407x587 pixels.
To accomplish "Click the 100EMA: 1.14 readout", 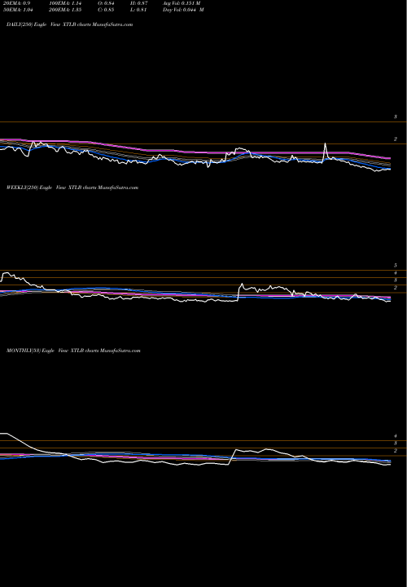I will coord(65,3).
